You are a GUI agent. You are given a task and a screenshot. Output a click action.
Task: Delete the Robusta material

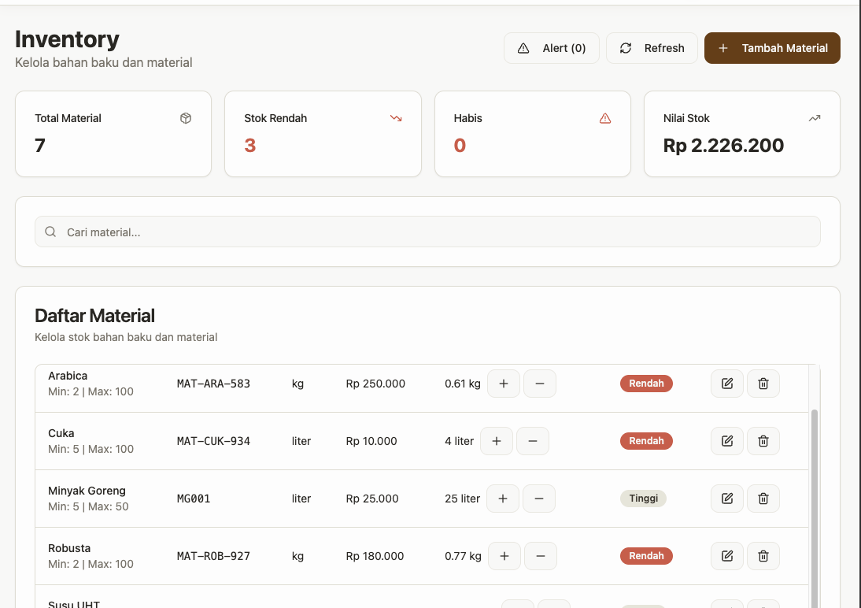[763, 556]
